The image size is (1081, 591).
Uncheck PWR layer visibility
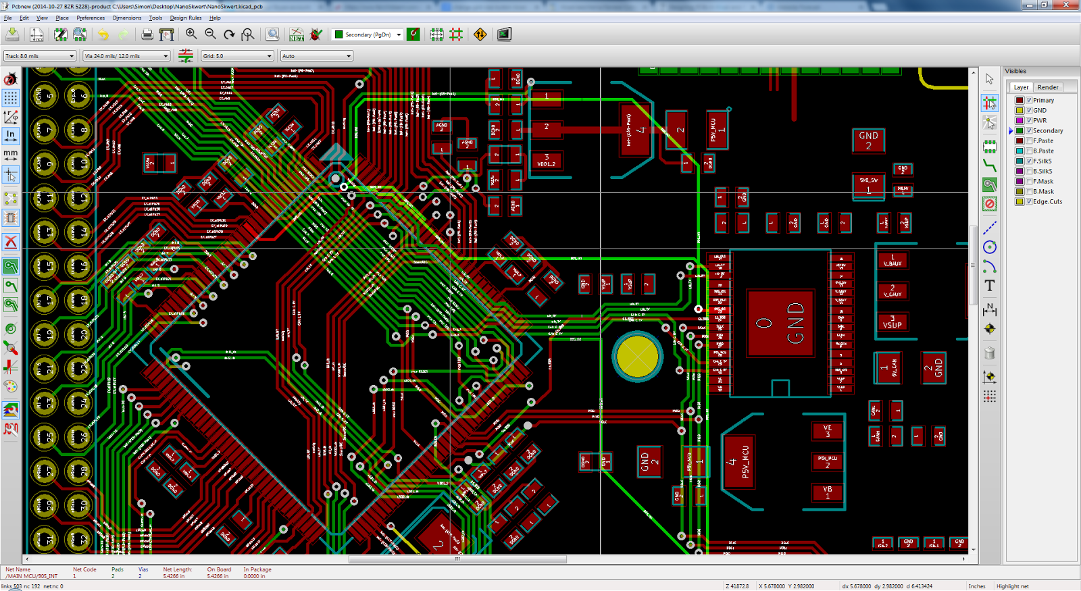point(1029,120)
